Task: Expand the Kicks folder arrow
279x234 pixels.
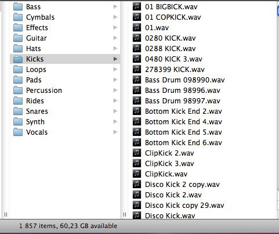Action: click(115, 59)
